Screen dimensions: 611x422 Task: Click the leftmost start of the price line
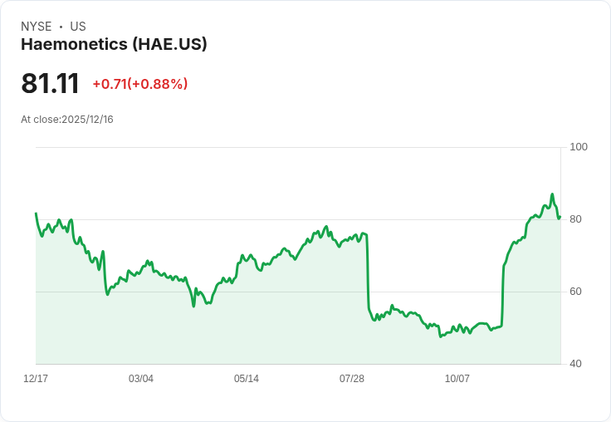36,213
